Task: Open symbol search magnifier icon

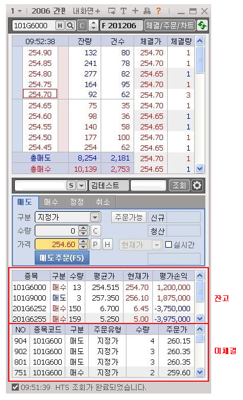Action: [x=70, y=25]
